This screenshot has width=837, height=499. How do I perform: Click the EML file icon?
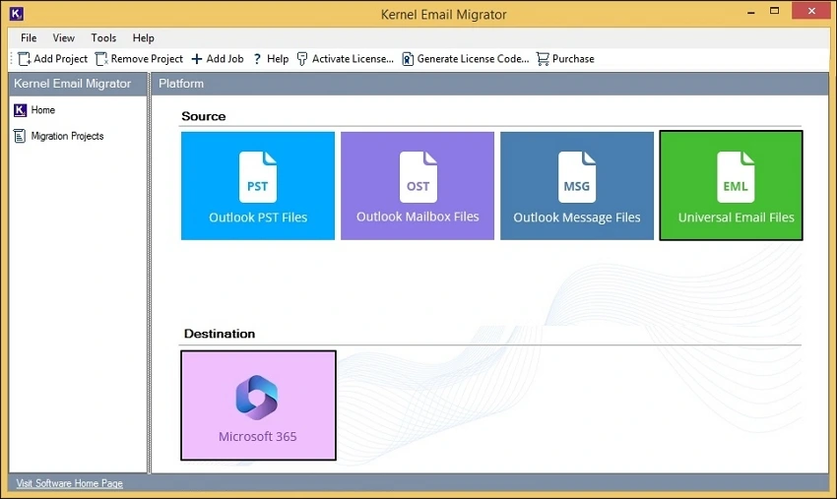click(x=736, y=177)
